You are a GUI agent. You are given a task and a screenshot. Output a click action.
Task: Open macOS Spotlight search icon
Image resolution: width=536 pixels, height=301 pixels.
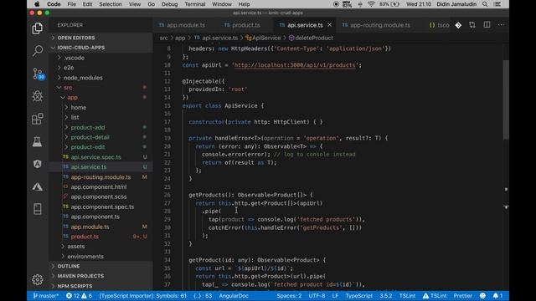(485, 4)
